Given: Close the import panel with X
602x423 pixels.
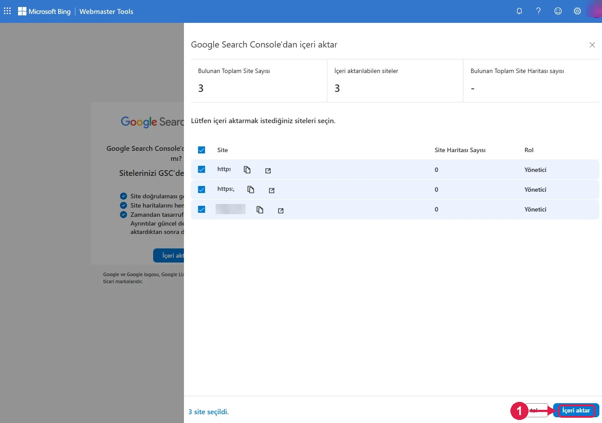Looking at the screenshot, I should (592, 45).
